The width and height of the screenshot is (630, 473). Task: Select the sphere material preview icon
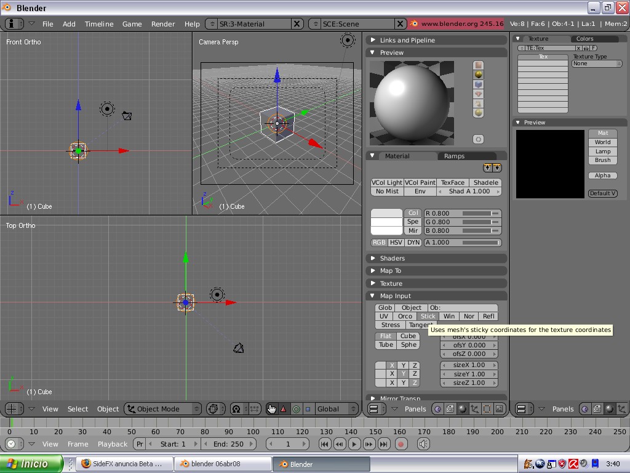pyautogui.click(x=478, y=75)
